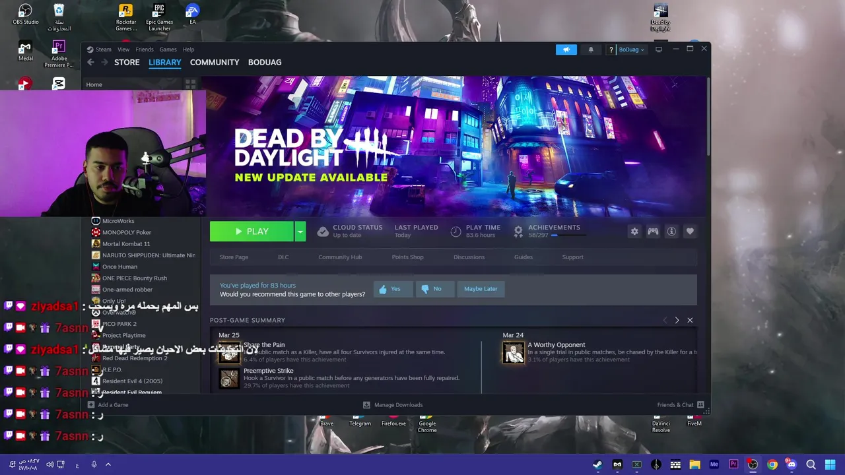The height and width of the screenshot is (475, 845).
Task: Switch library to collections grid view
Action: pos(190,84)
